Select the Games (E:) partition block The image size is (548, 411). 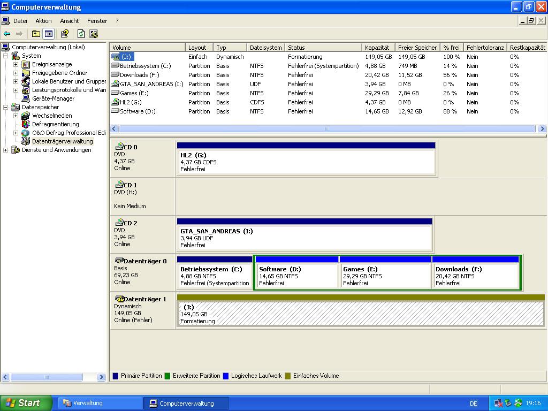pos(385,276)
